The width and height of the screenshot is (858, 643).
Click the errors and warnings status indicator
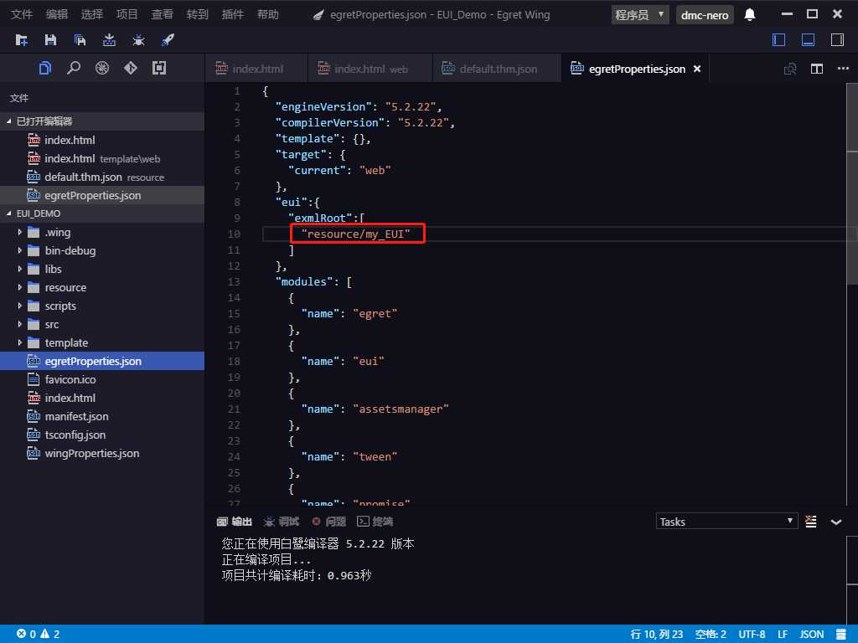pos(39,635)
